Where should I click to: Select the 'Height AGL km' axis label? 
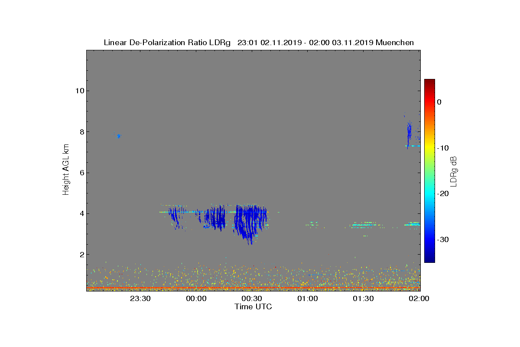66,170
